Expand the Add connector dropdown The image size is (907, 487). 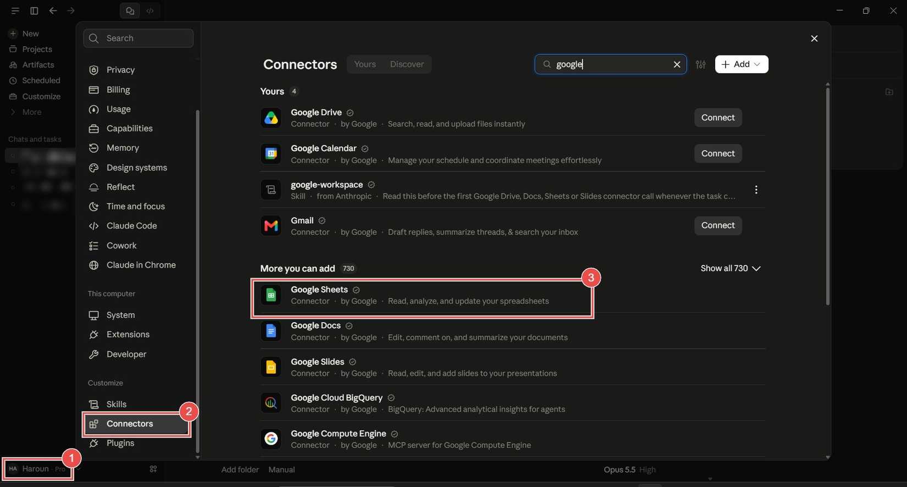click(x=742, y=64)
